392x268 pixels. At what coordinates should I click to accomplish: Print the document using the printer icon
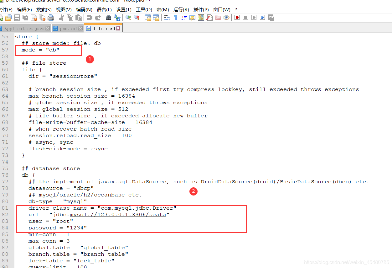[x=51, y=18]
